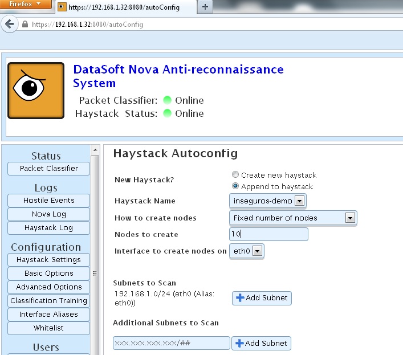Click the Haystack Status green indicator
The image size is (403, 355).
(167, 113)
